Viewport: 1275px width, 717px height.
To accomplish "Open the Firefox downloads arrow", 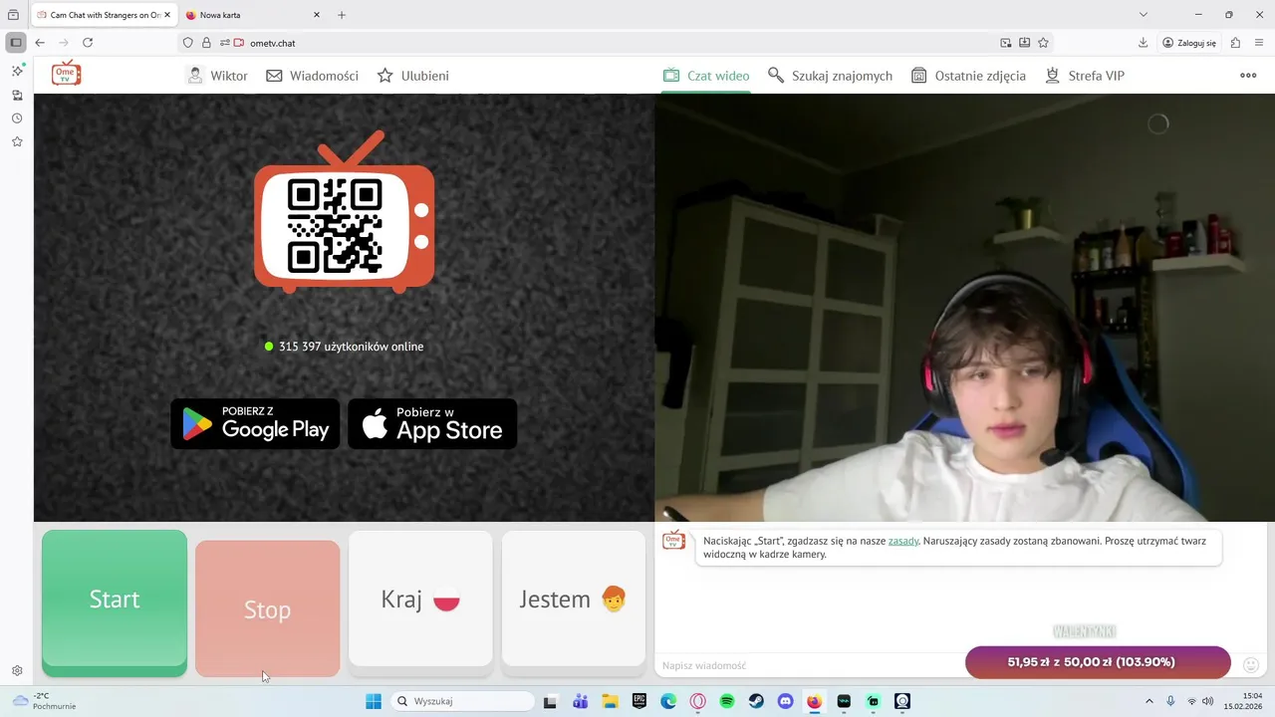I will [1144, 43].
